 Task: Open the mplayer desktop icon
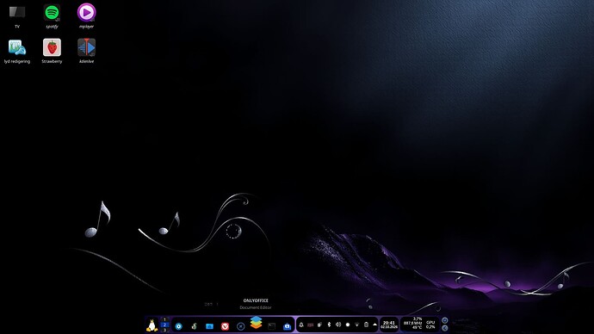pyautogui.click(x=86, y=15)
